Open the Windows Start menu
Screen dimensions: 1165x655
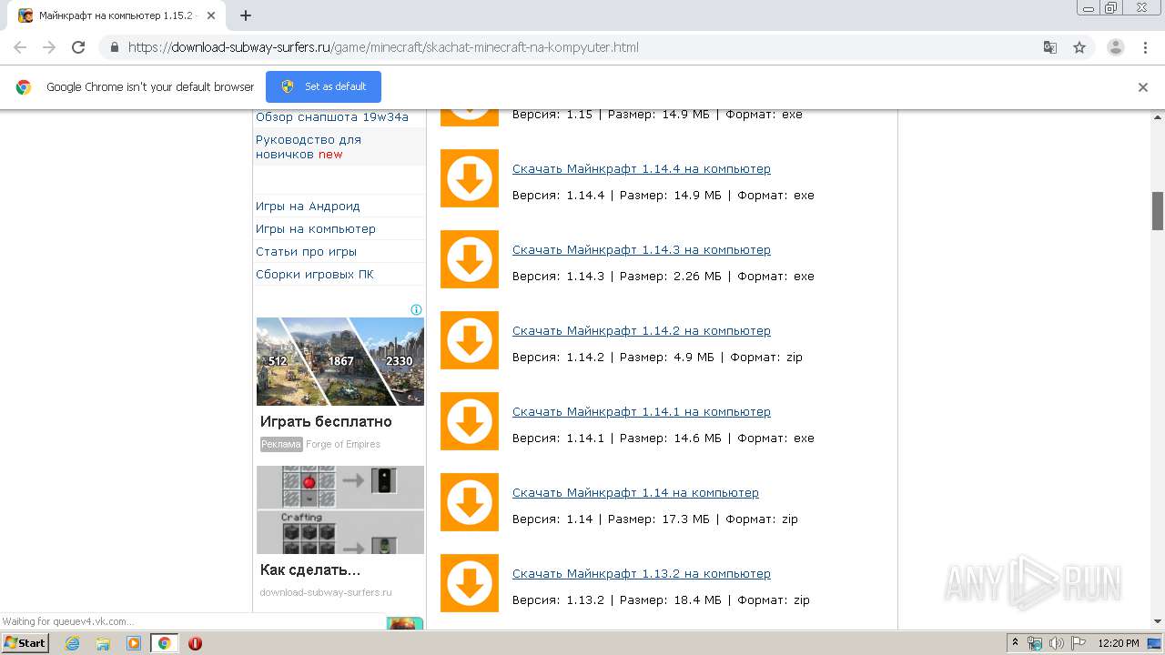coord(25,643)
